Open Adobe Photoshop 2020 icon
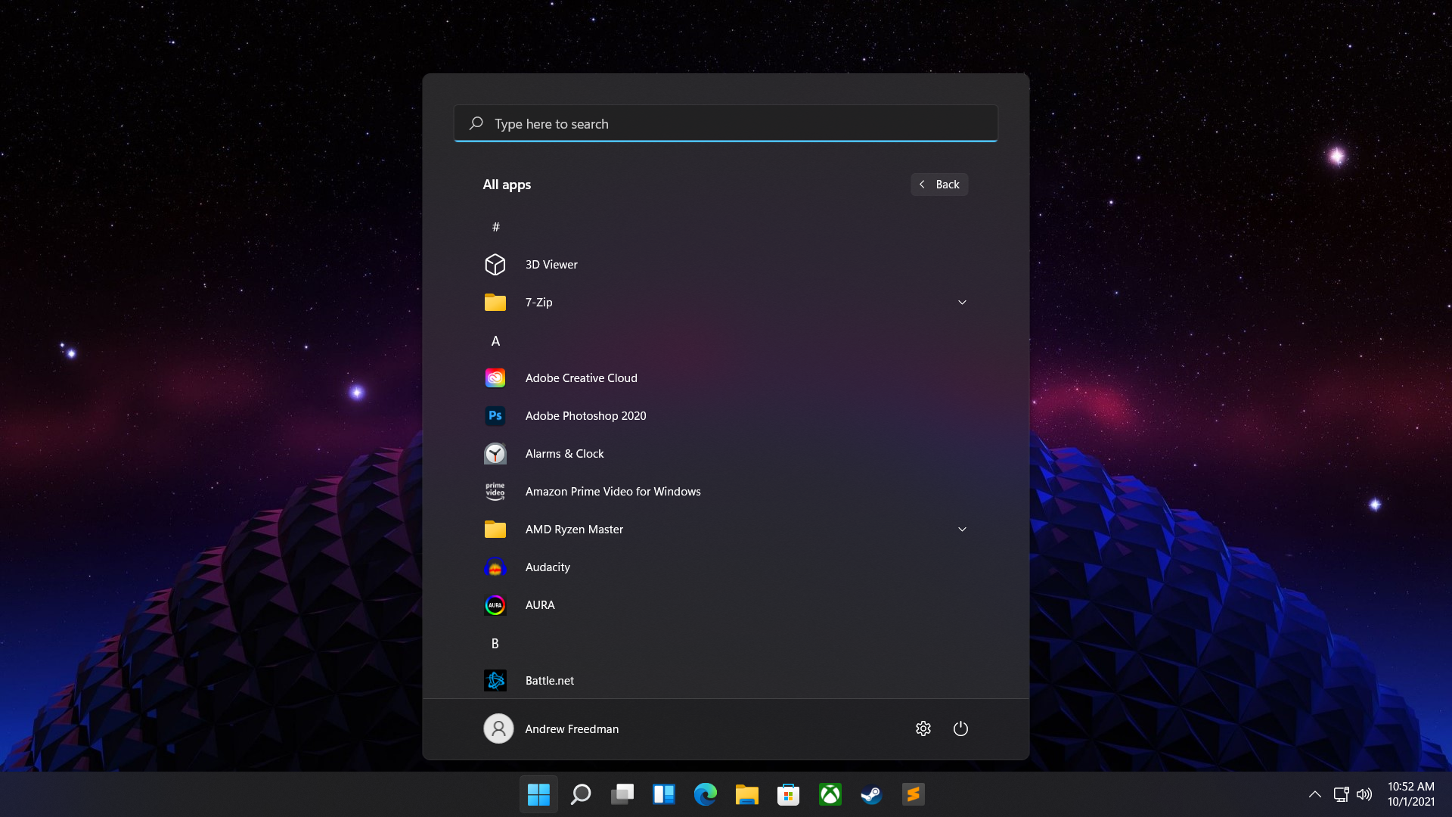Image resolution: width=1452 pixels, height=817 pixels. pyautogui.click(x=495, y=416)
